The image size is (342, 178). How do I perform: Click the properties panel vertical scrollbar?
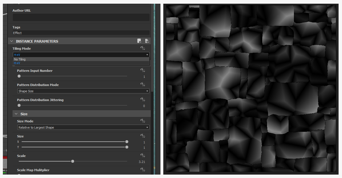point(152,48)
